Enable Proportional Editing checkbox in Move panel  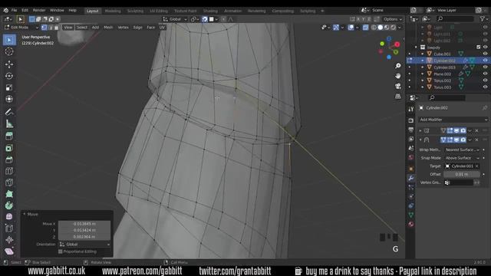(x=61, y=251)
